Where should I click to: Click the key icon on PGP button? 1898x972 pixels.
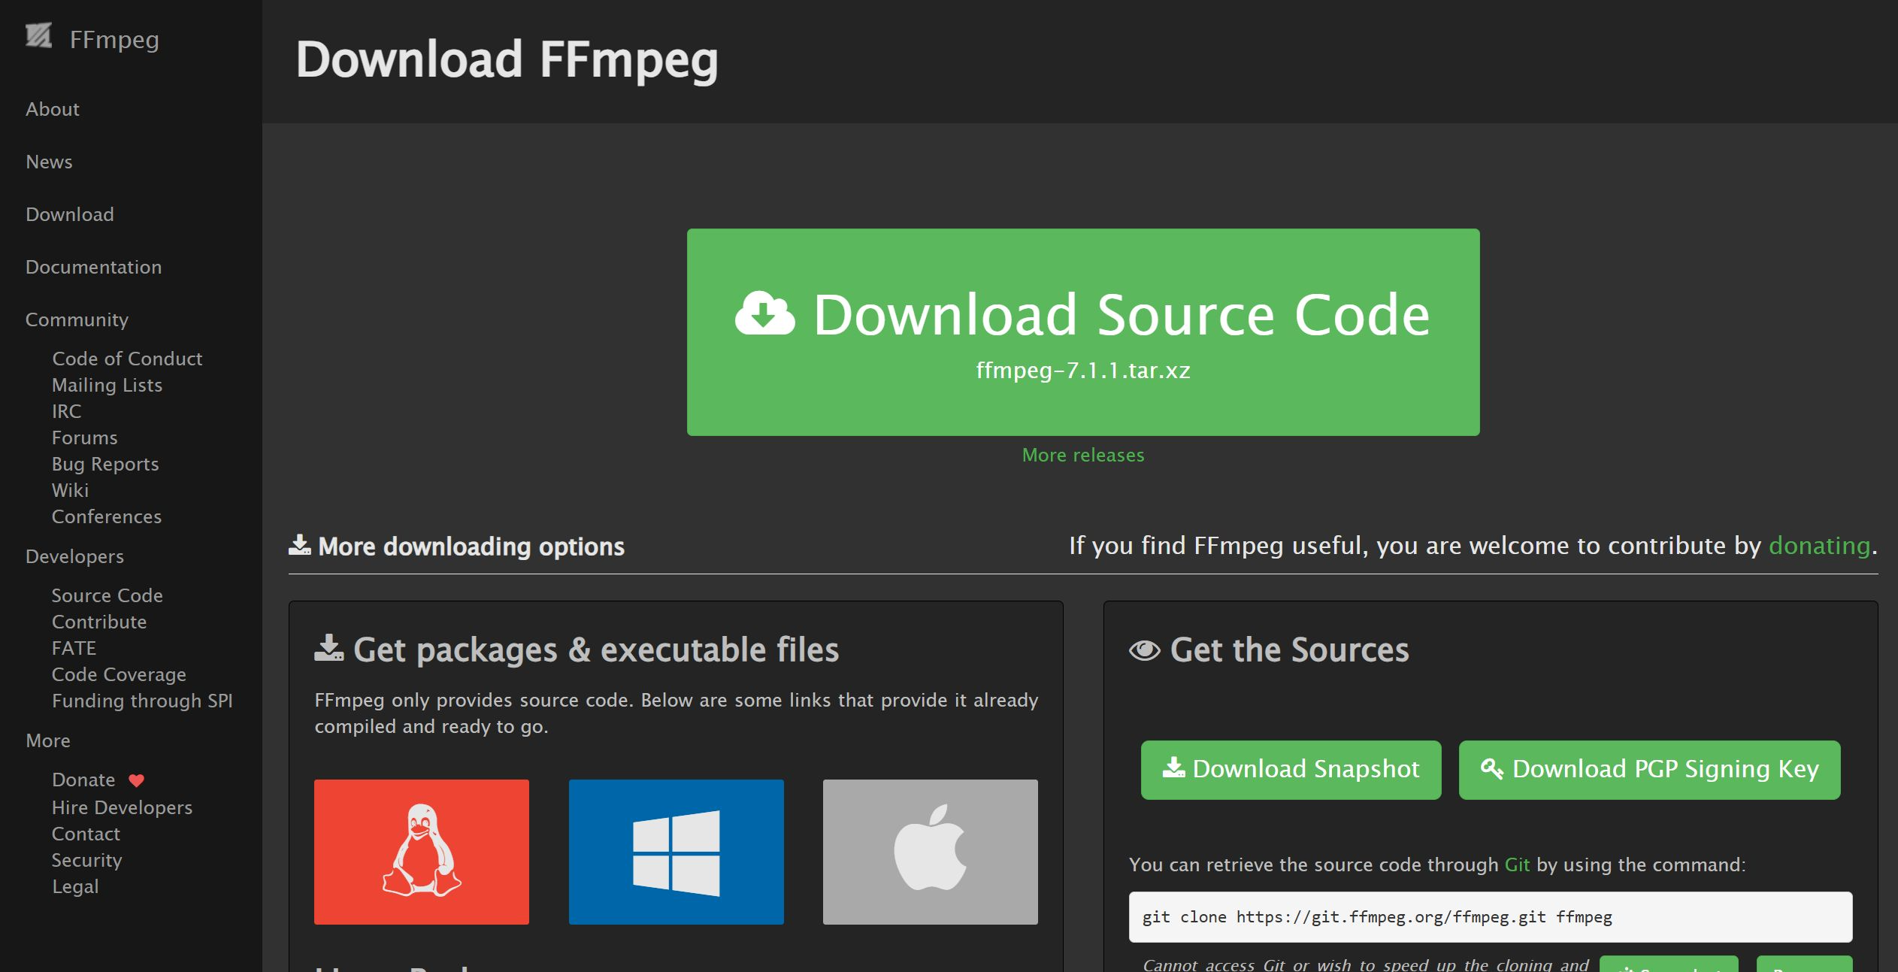point(1491,768)
